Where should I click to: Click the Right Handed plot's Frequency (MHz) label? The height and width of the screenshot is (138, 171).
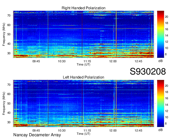click(4, 34)
